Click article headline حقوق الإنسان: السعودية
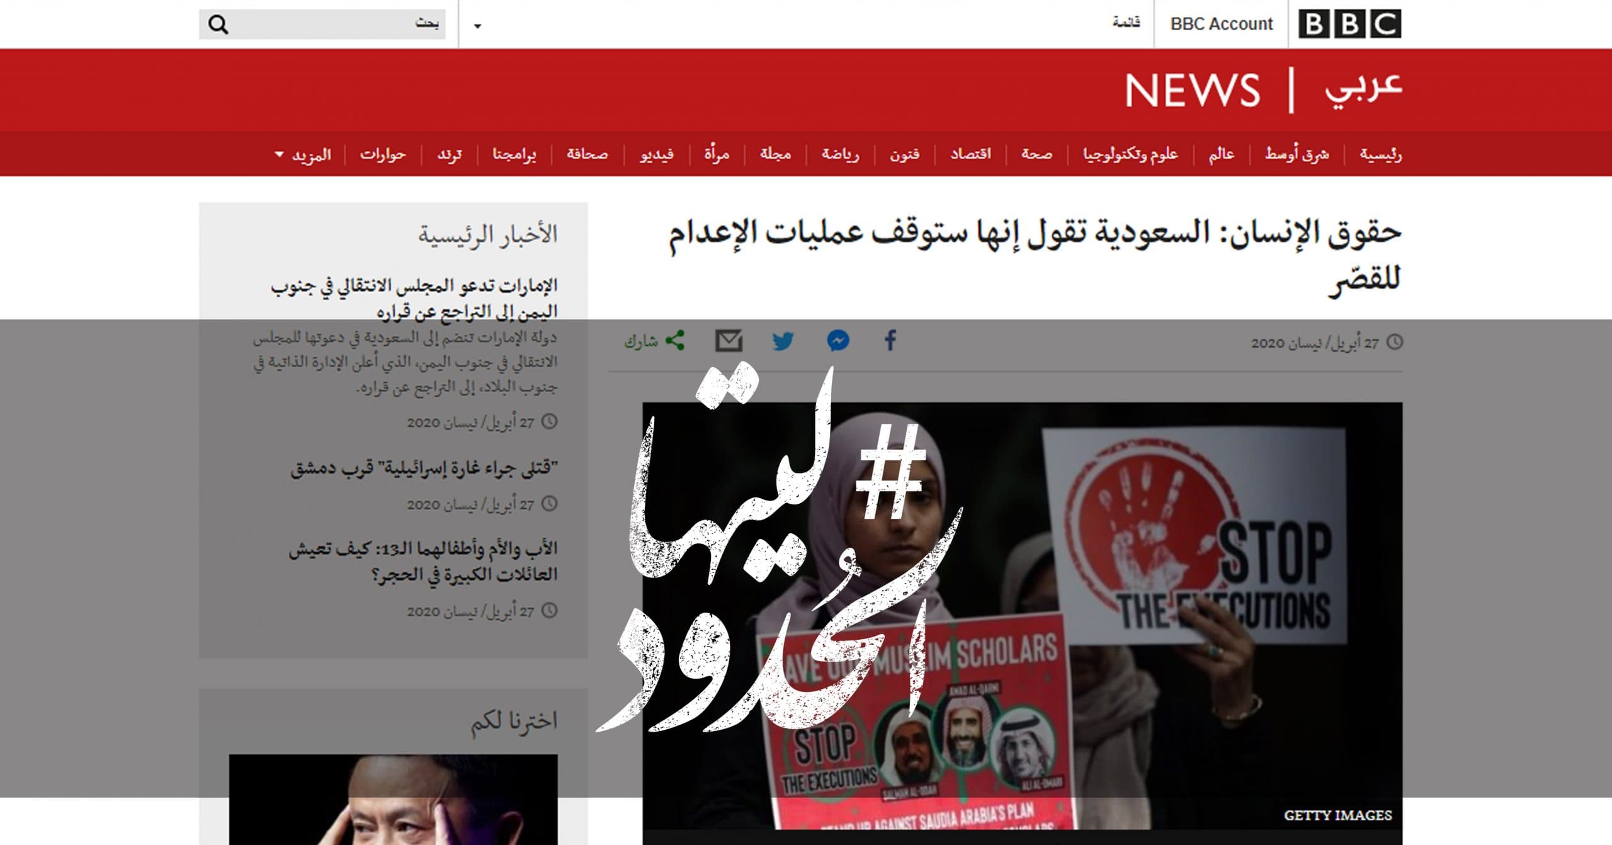The height and width of the screenshot is (845, 1612). (x=1035, y=257)
